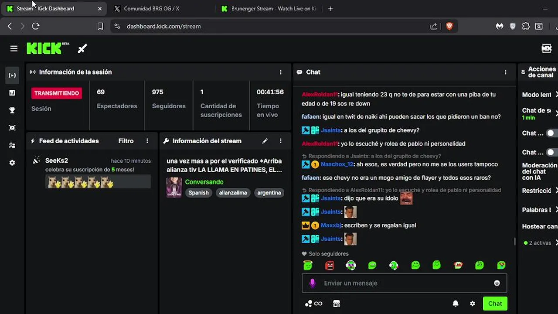558x314 pixels.
Task: Close the Stream - Kick Dashboard tab
Action: point(100,8)
